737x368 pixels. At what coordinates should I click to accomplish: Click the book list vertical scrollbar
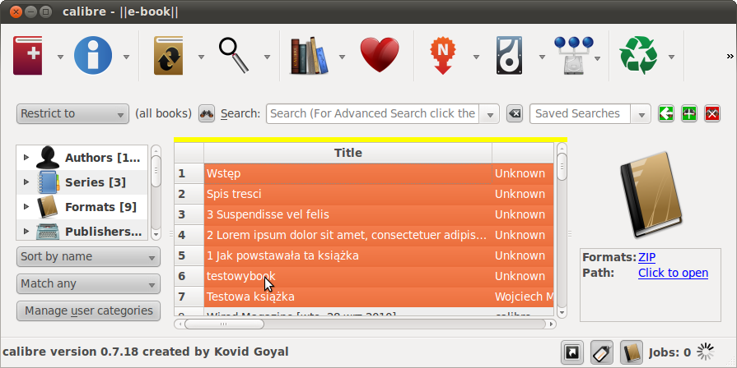[x=562, y=230]
